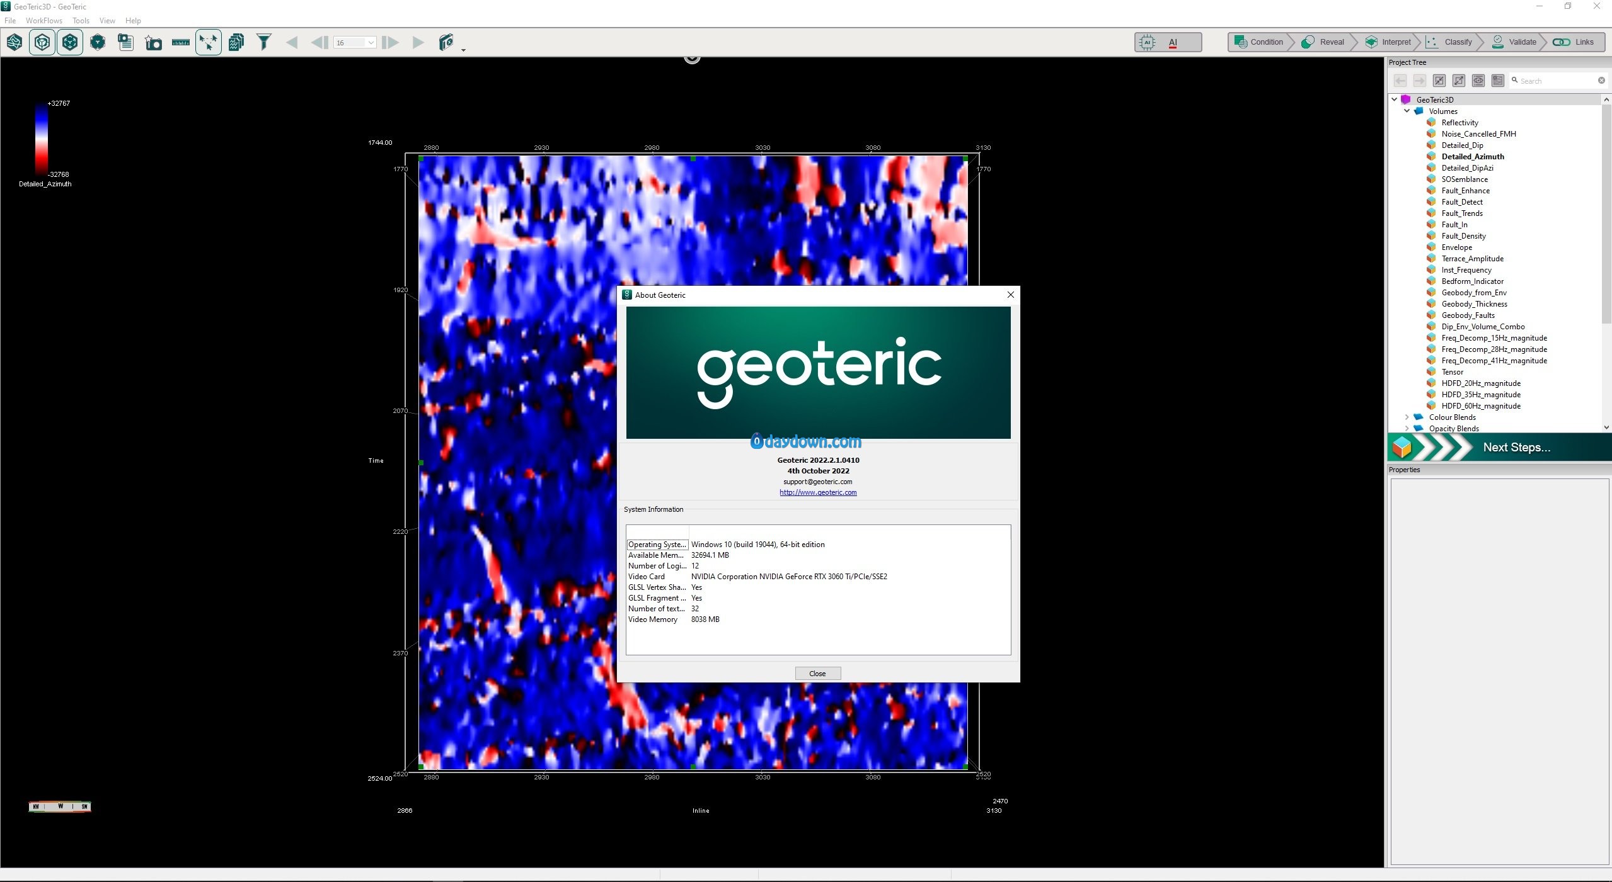
Task: Click the X on About Geoteric dialog
Action: coord(1010,295)
